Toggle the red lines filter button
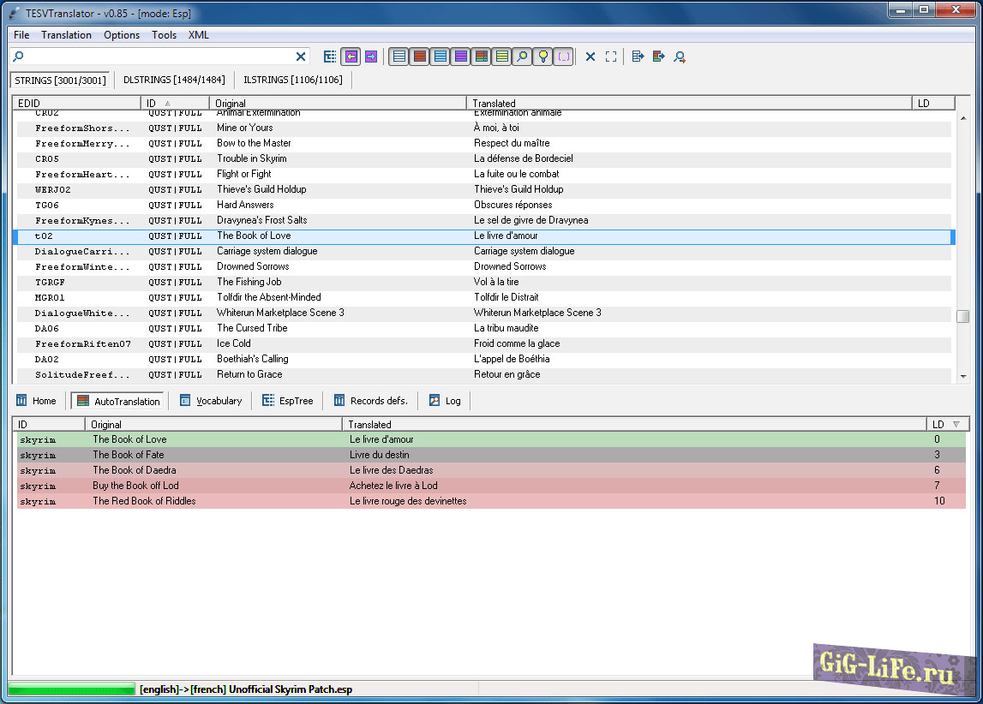 pos(419,57)
